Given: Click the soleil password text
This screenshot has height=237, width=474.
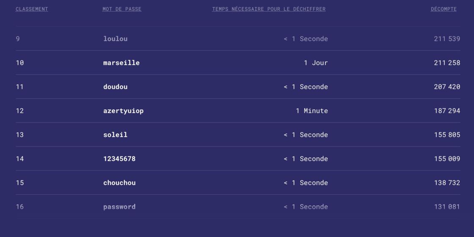Looking at the screenshot, I should 115,135.
